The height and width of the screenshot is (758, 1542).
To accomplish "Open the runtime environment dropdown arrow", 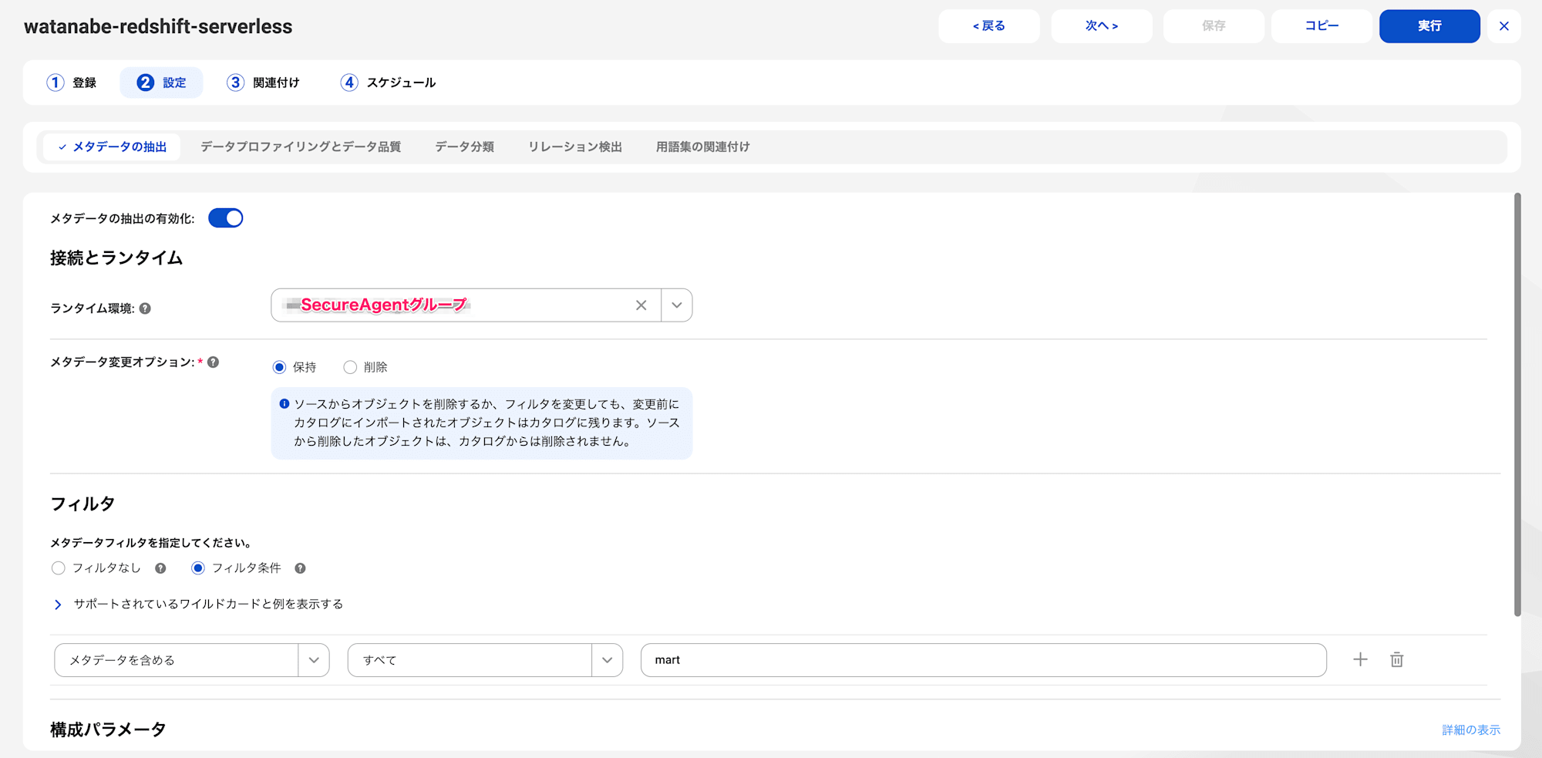I will tap(676, 305).
